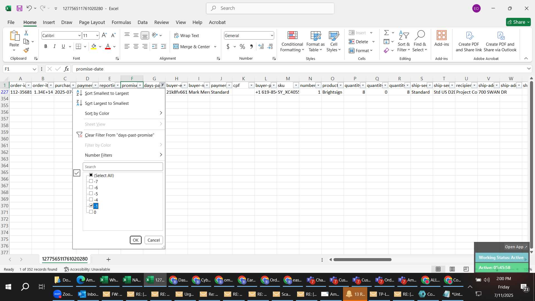
Task: Open Format as Table gallery
Action: click(x=315, y=41)
